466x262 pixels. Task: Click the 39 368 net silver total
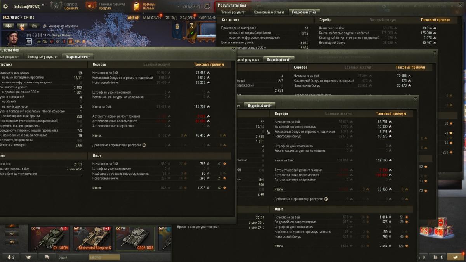(x=383, y=189)
